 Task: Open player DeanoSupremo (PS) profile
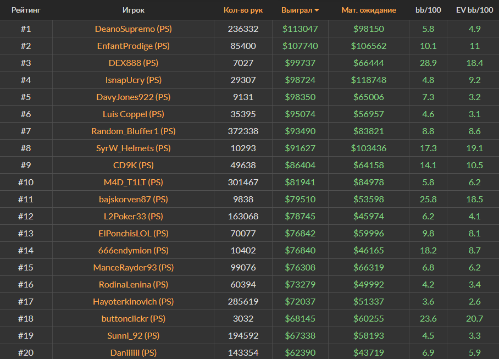[x=133, y=29]
